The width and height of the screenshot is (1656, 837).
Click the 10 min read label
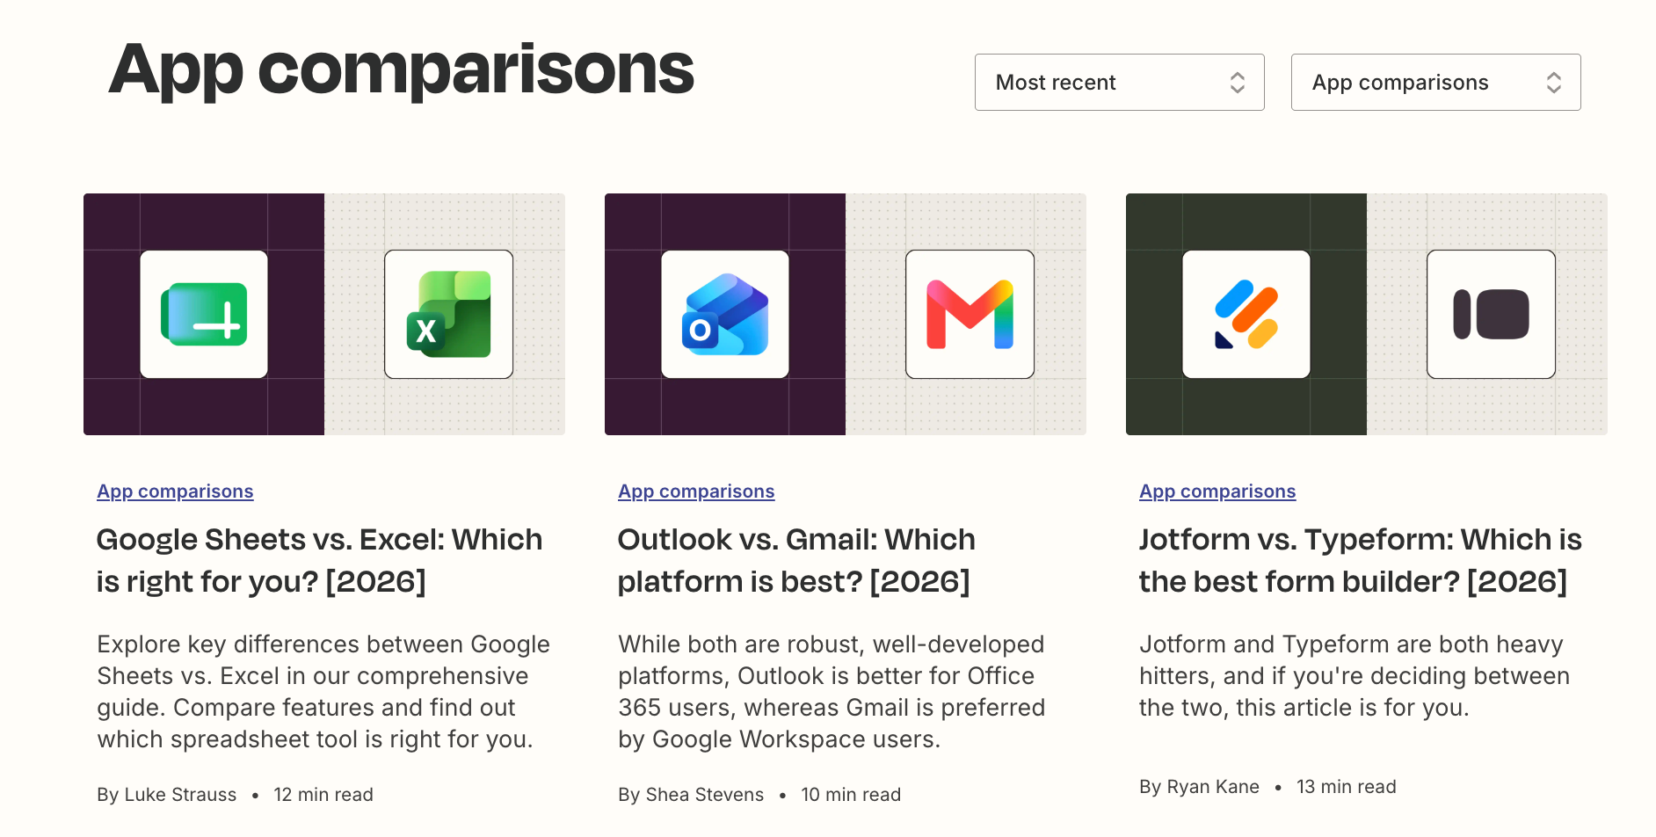click(x=851, y=795)
